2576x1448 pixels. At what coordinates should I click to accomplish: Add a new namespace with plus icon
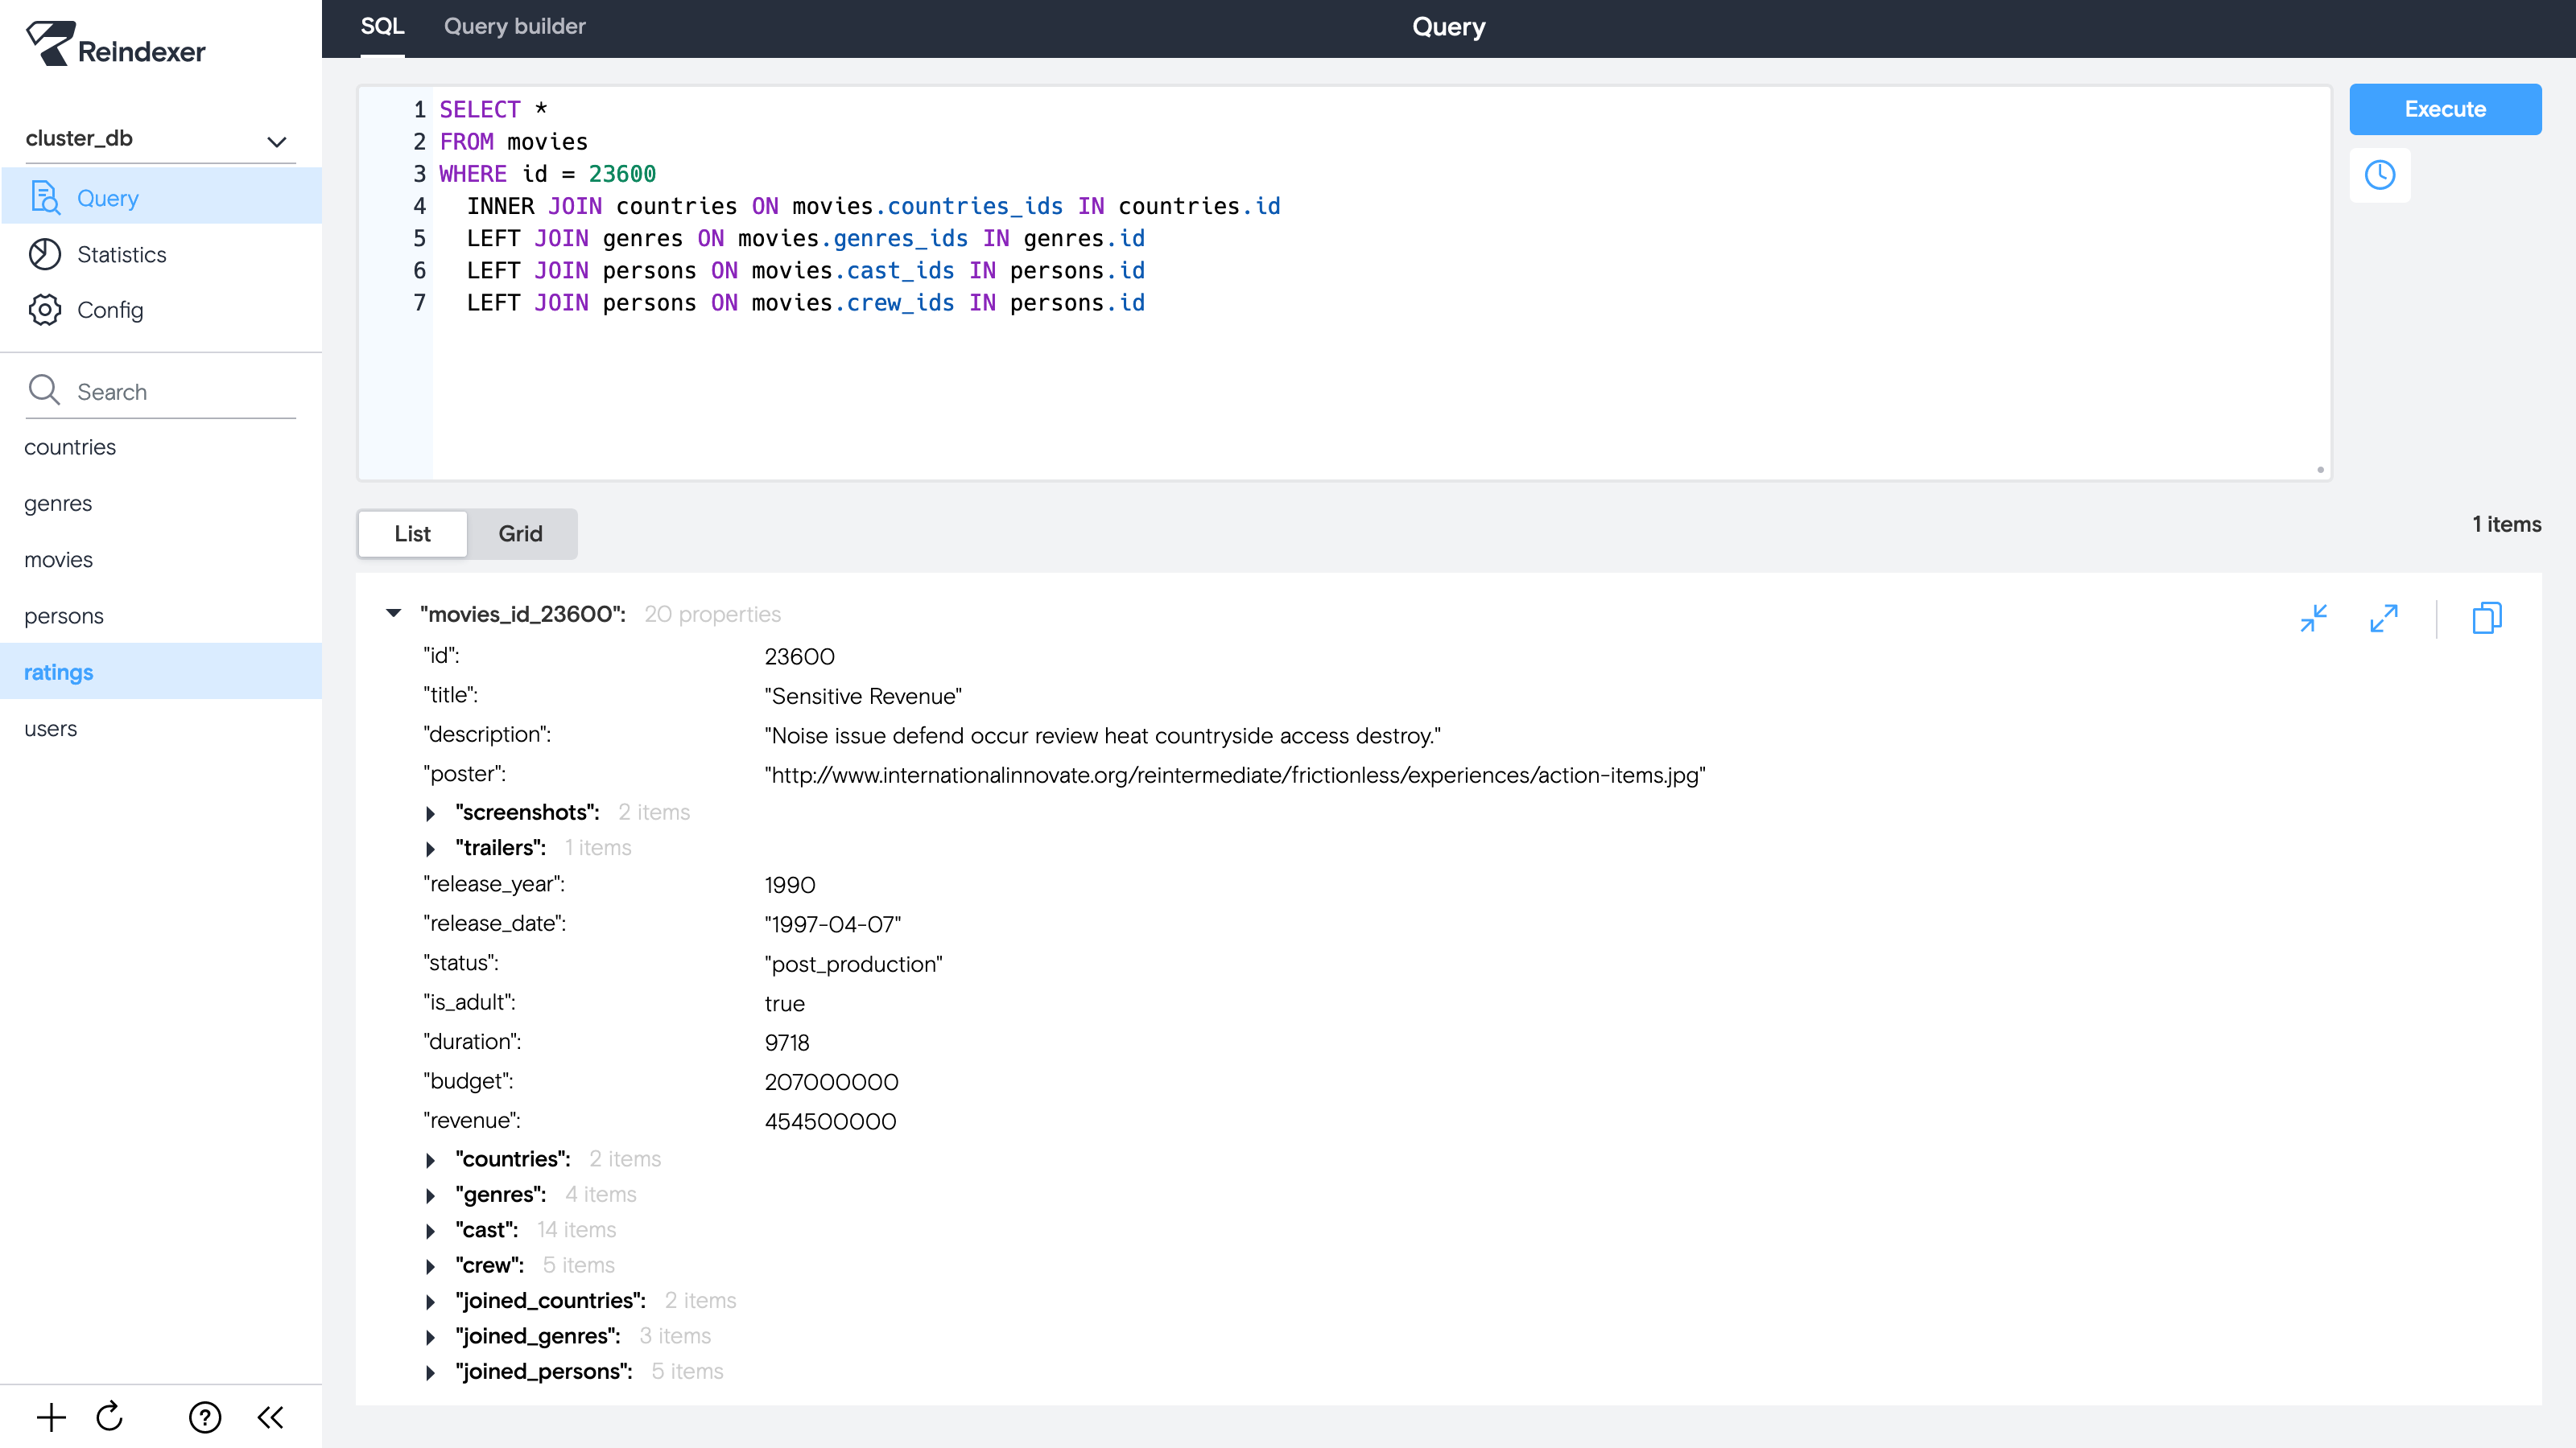pyautogui.click(x=50, y=1416)
